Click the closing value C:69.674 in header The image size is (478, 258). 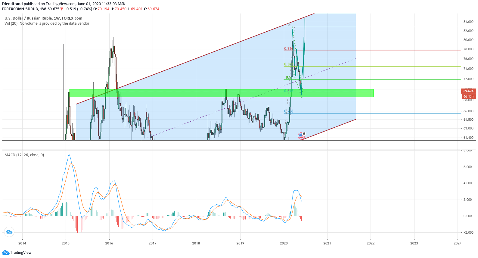click(x=151, y=9)
